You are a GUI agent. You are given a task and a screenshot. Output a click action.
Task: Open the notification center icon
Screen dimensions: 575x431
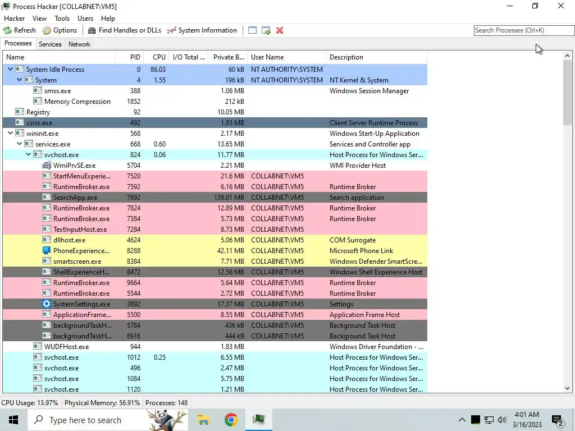coord(558,420)
